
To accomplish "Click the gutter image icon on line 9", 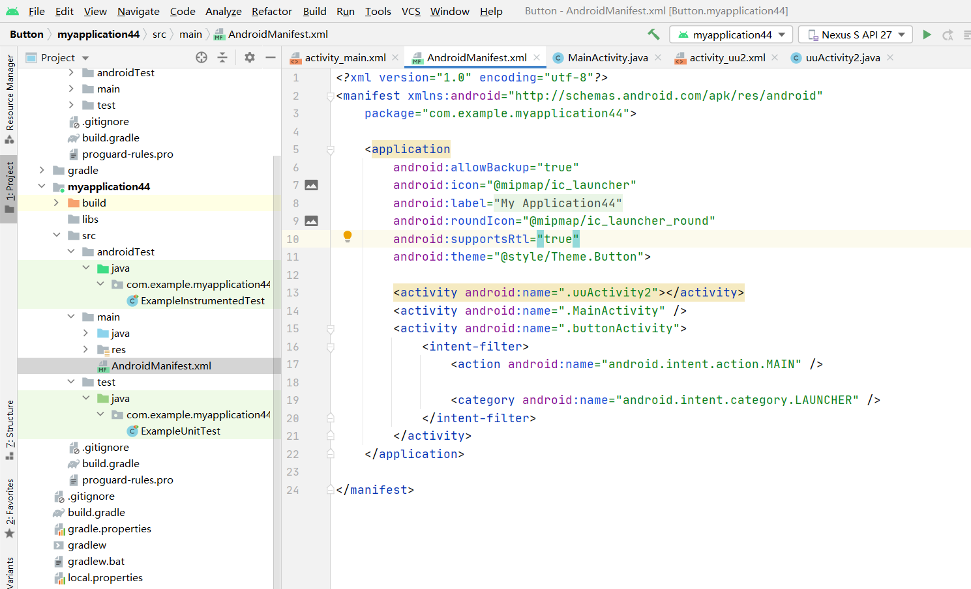I will [312, 221].
